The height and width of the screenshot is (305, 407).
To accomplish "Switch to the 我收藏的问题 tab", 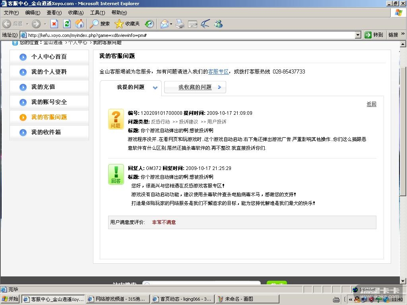I will pos(195,87).
